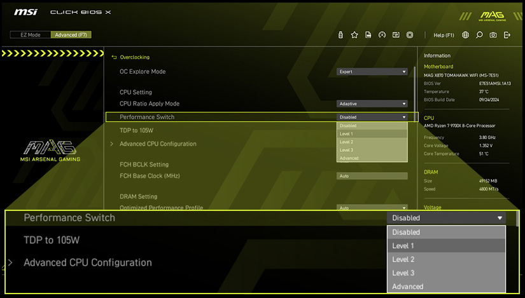The width and height of the screenshot is (525, 298).
Task: Click the CPU chip icon in top toolbar
Action: [410, 35]
